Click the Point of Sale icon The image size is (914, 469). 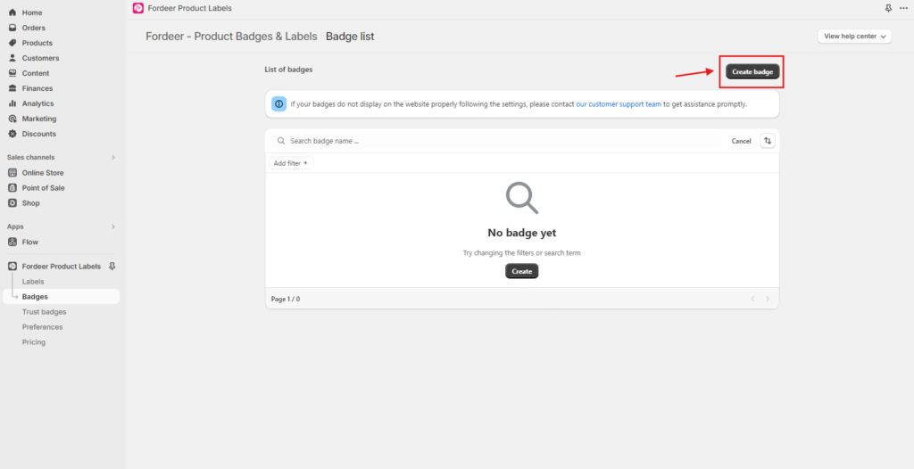click(x=12, y=188)
